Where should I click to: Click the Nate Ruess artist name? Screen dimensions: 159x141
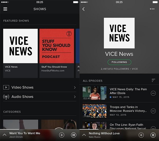point(95,137)
